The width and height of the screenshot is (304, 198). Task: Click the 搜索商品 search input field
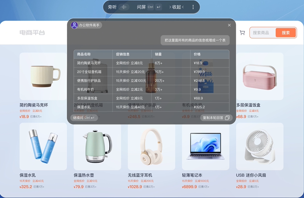[262, 33]
